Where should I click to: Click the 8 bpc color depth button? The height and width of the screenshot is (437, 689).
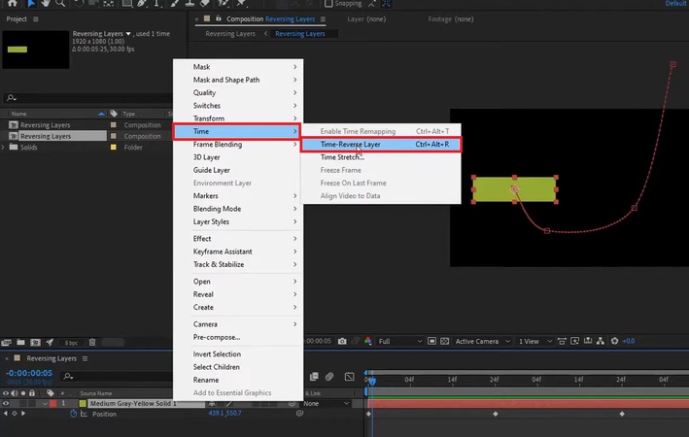[x=72, y=343]
